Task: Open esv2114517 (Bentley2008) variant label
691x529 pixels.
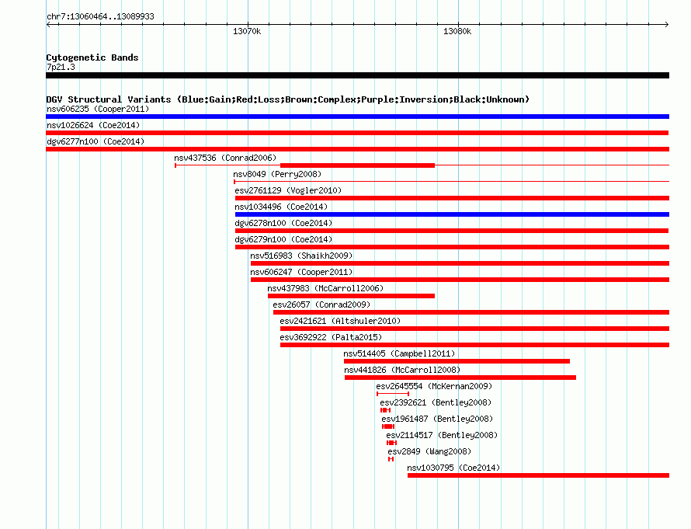Action: (442, 435)
